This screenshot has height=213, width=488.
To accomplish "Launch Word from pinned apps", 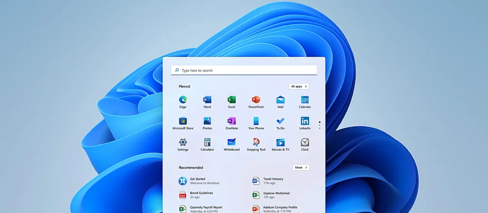I will point(207,100).
